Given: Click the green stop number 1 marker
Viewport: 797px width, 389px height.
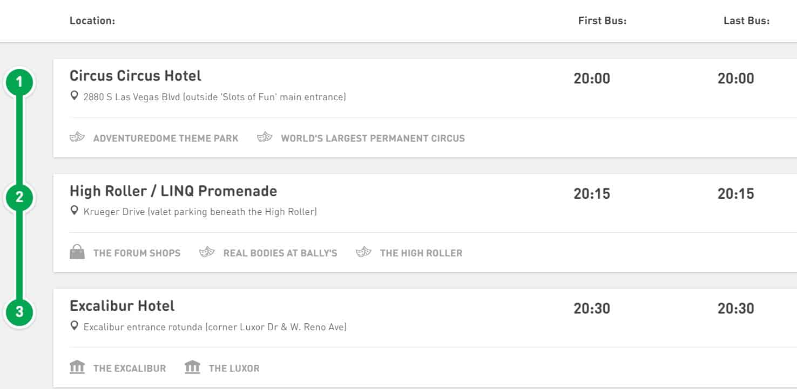Looking at the screenshot, I should pyautogui.click(x=19, y=82).
